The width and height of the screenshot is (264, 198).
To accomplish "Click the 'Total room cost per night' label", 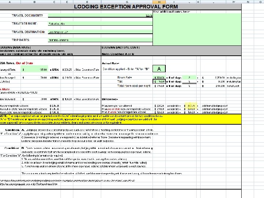I will [x=134, y=86].
